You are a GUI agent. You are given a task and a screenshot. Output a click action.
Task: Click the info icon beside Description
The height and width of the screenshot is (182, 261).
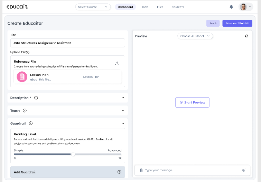point(36,98)
